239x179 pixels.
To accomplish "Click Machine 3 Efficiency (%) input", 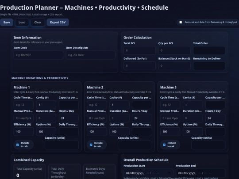I will tap(170, 132).
